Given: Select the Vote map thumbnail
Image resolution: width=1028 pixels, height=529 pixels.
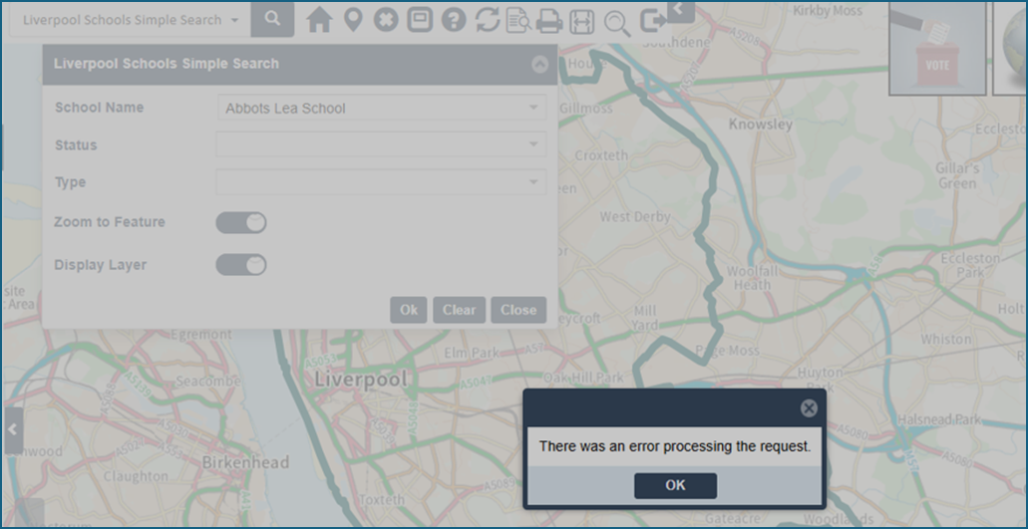Looking at the screenshot, I should pyautogui.click(x=937, y=49).
